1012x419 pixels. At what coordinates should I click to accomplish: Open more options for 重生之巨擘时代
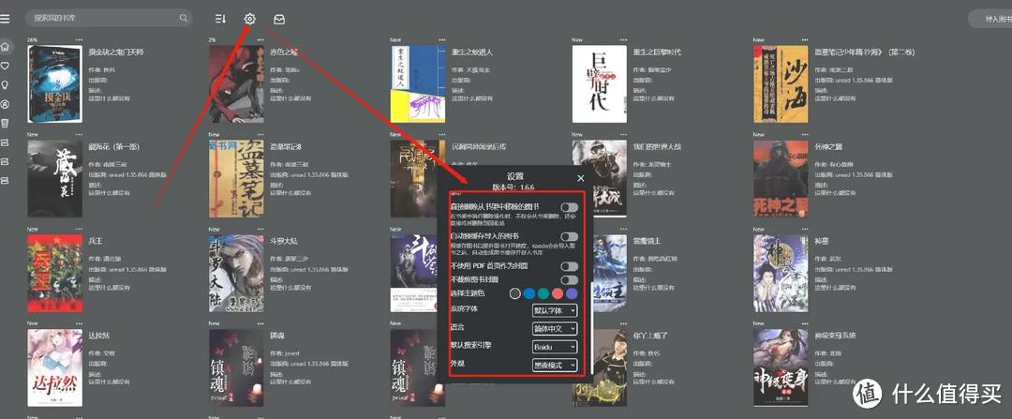[x=623, y=40]
